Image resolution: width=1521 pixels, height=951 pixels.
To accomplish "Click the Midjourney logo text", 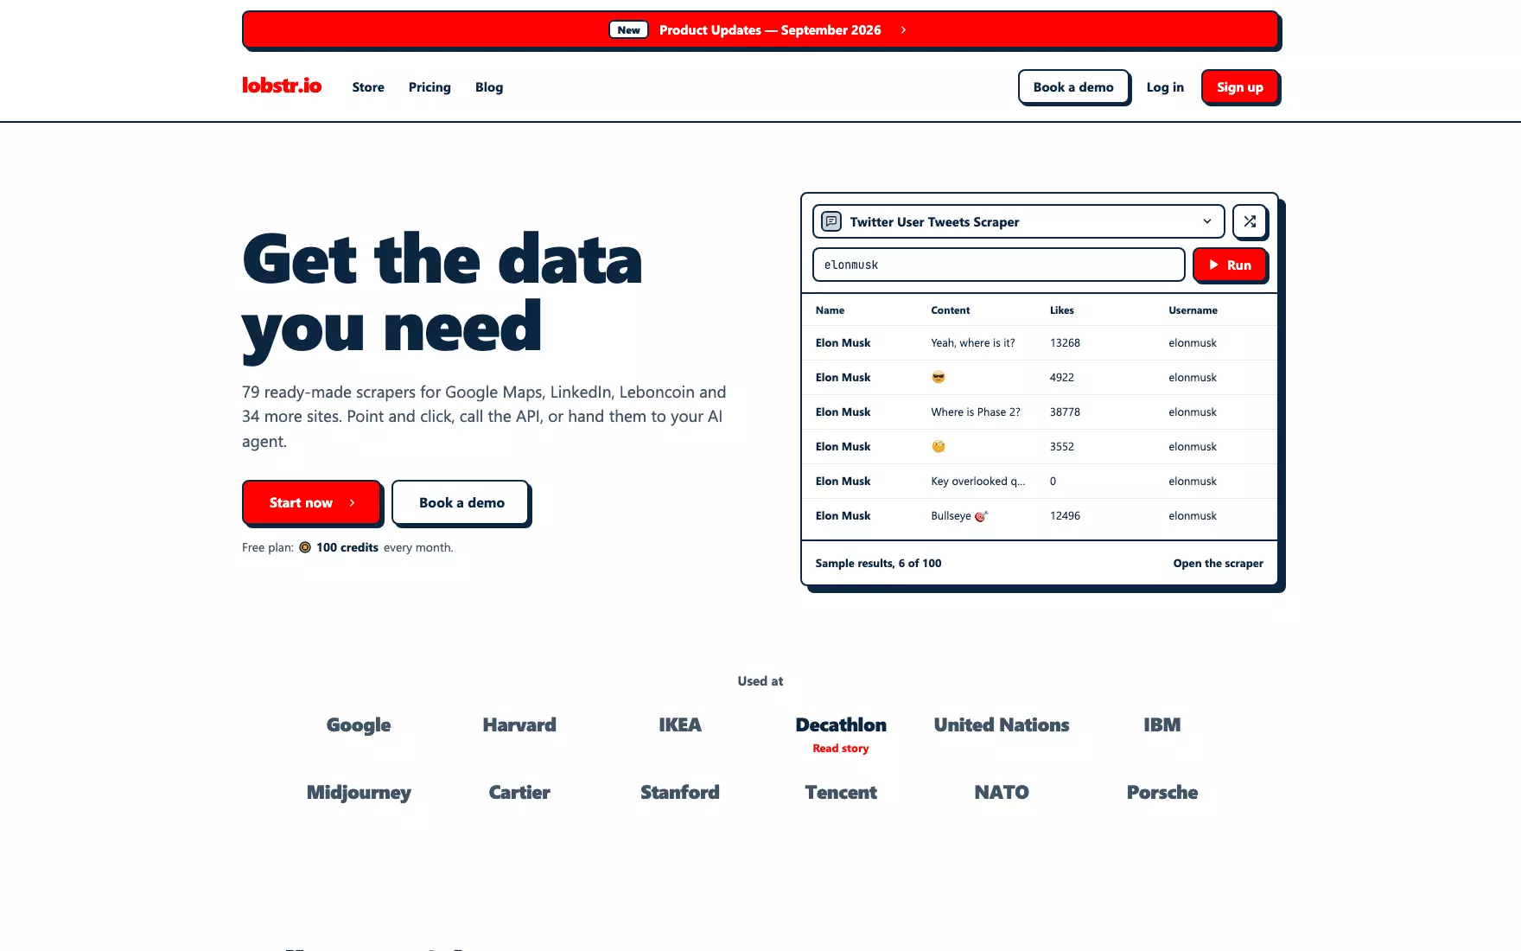I will pos(359,793).
